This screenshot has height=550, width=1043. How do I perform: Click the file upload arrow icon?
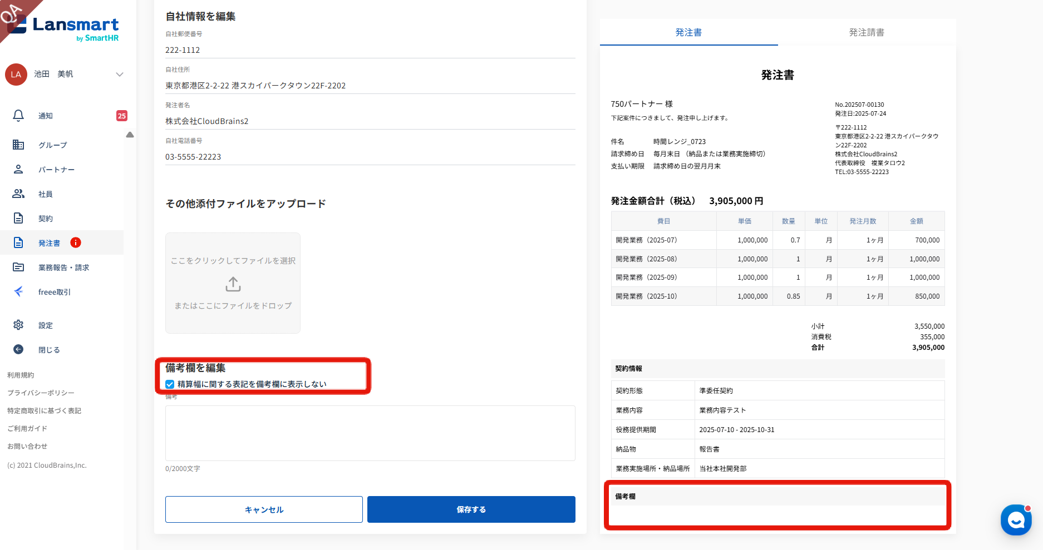pyautogui.click(x=233, y=284)
